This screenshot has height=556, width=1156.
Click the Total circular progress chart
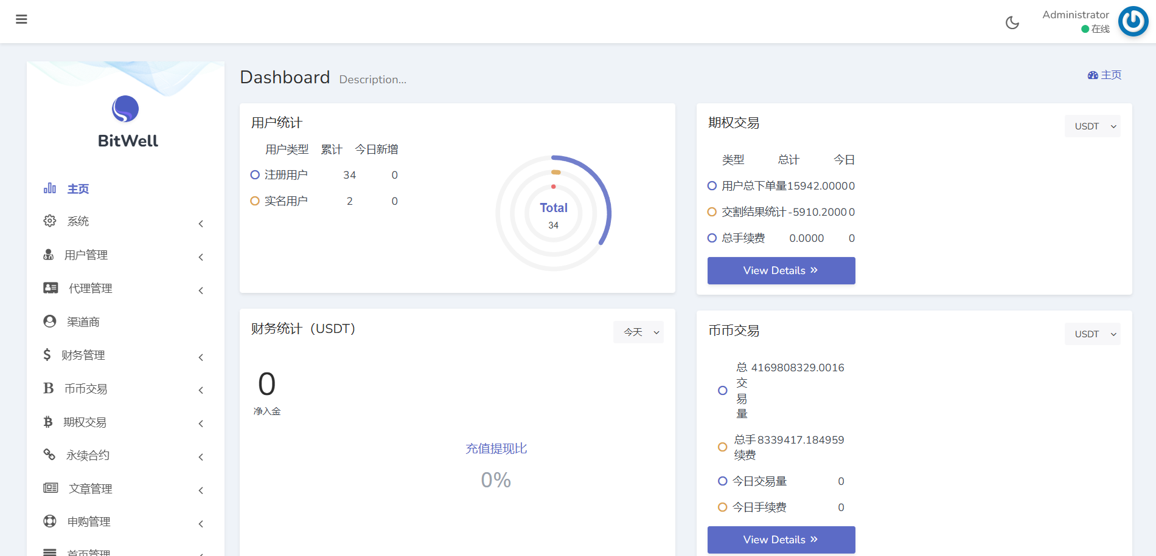coord(553,213)
